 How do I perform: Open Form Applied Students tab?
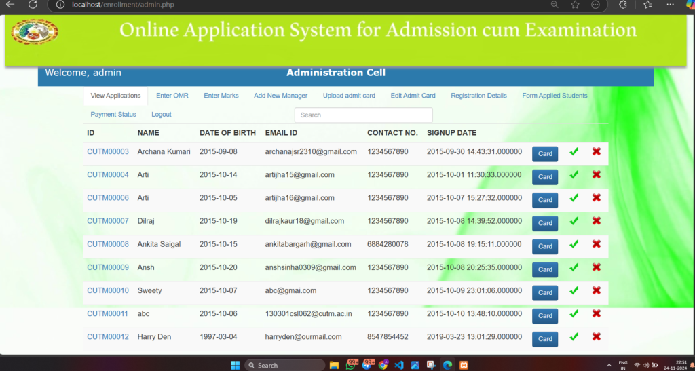point(555,96)
